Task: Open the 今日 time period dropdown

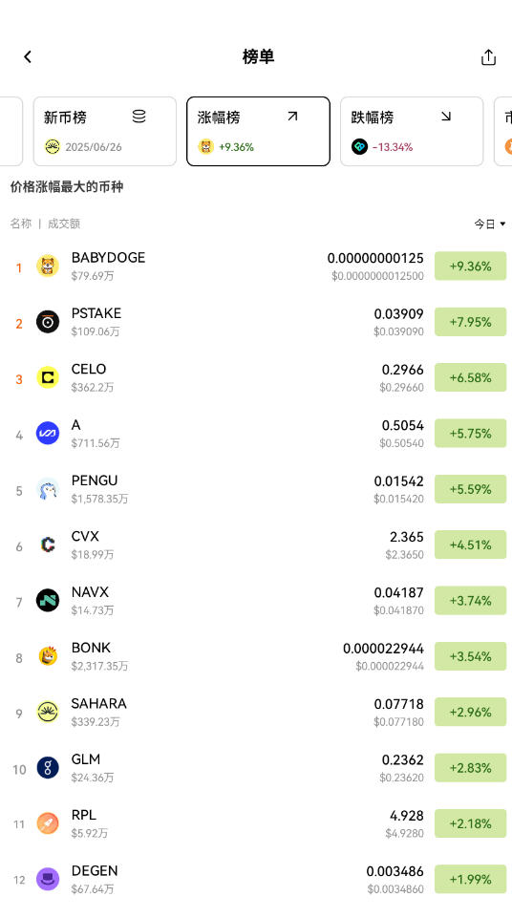Action: click(x=490, y=224)
